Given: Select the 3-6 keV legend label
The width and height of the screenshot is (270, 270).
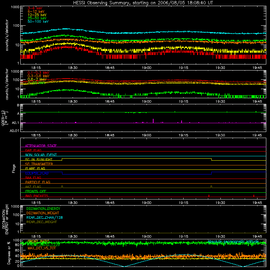Looking at the screenshot, I should (35, 8).
